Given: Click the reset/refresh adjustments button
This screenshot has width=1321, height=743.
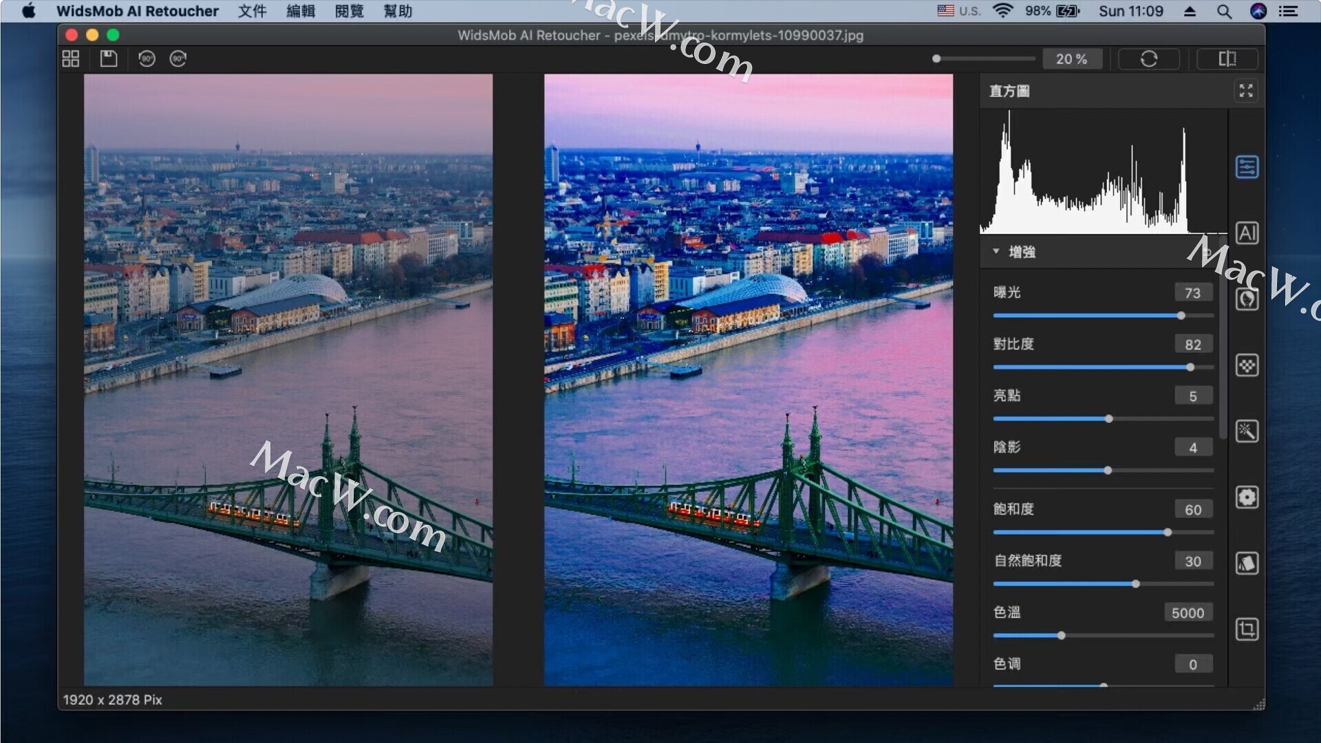Looking at the screenshot, I should [1149, 59].
